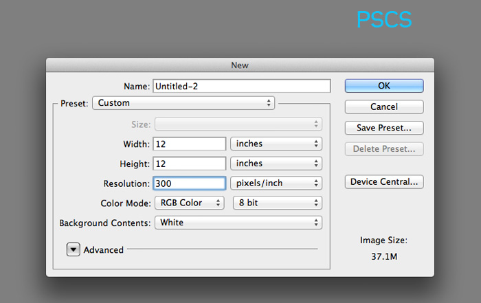This screenshot has height=303, width=481.
Task: Focus the Name field containing Untitled-2
Action: pos(242,86)
